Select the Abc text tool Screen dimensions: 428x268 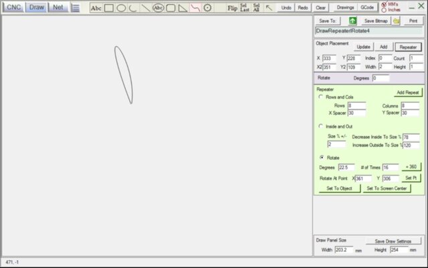(96, 8)
